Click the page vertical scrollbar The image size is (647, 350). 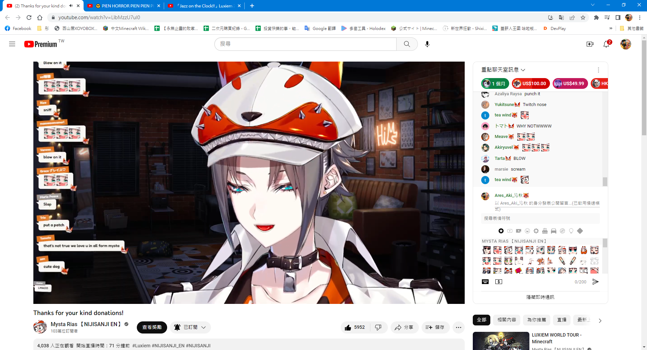pos(644,87)
